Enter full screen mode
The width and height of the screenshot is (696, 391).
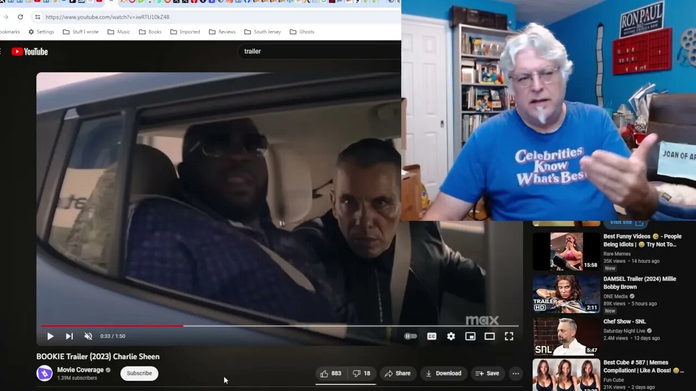click(509, 336)
